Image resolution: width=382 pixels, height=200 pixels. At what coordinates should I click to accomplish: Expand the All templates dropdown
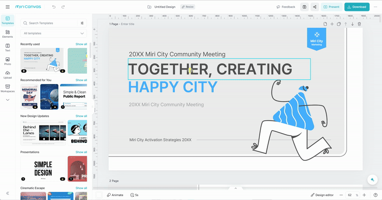(x=54, y=33)
